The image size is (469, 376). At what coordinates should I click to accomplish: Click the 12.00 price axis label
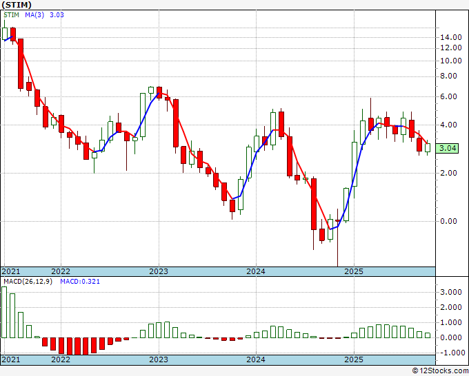[x=451, y=48]
